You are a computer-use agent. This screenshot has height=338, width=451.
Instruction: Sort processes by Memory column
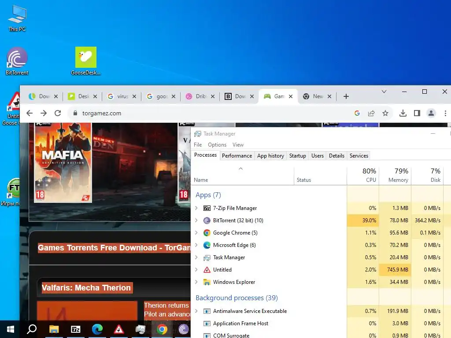point(395,175)
